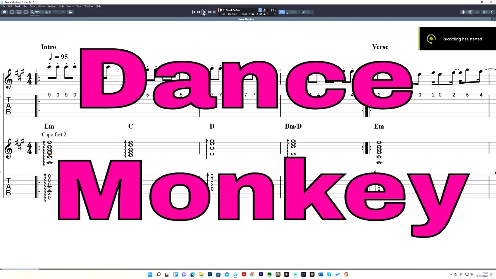The height and width of the screenshot is (279, 496).
Task: Open the tuner icon in top right
Action: coord(485,12)
